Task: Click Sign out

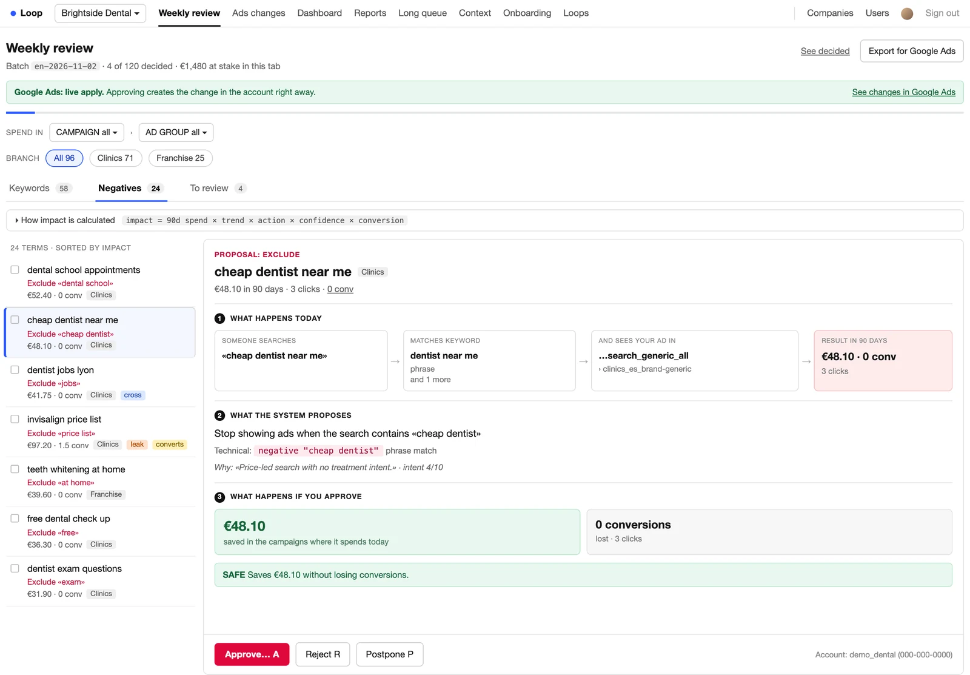Action: click(942, 13)
